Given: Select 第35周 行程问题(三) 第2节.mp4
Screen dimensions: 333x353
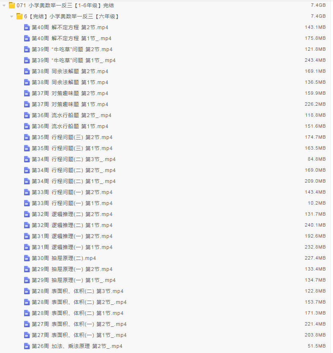Looking at the screenshot, I should pos(72,137).
